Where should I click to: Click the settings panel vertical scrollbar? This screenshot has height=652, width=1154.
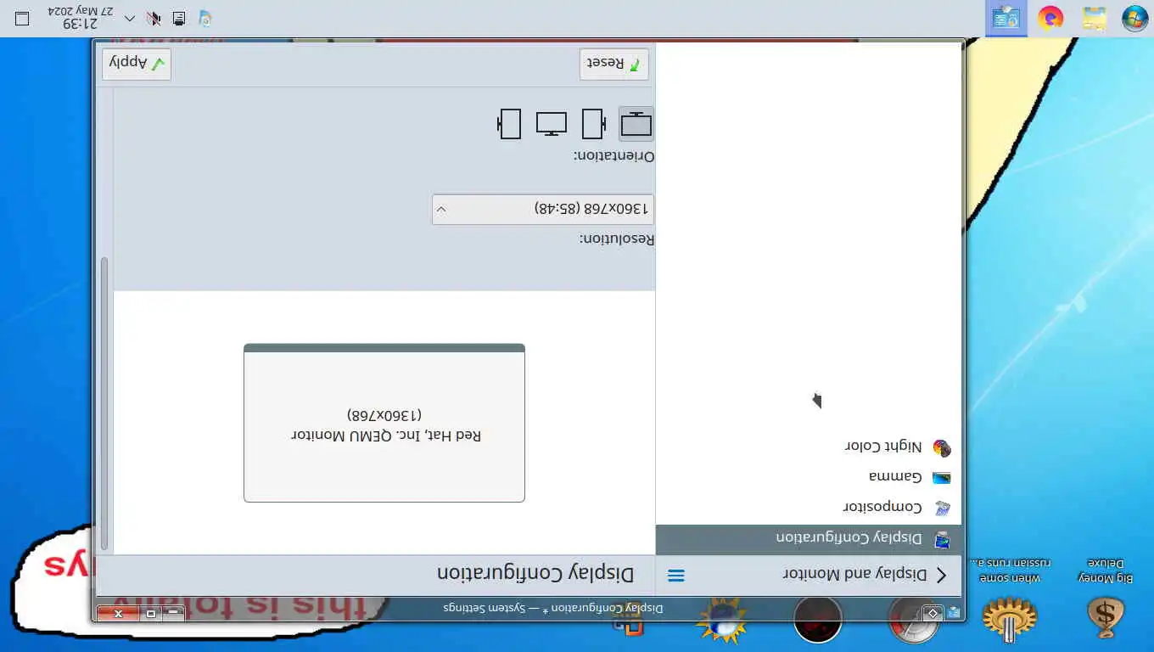(x=104, y=403)
